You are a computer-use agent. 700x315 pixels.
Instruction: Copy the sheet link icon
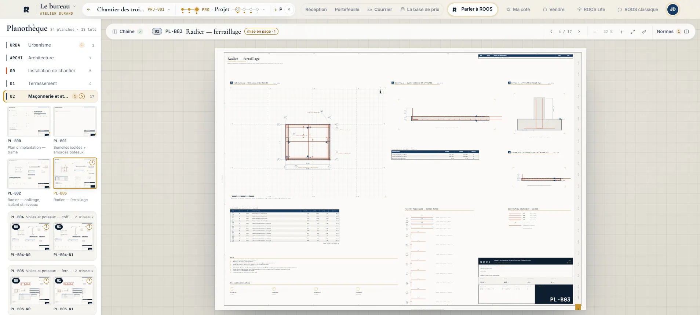(644, 32)
